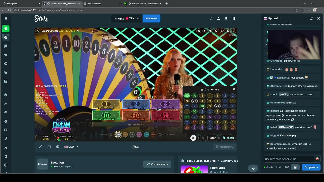
Task: Click the browser address bar URL
Action: 50,10
